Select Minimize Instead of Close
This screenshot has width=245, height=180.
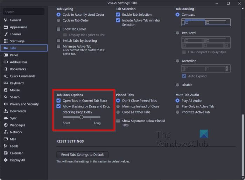[118, 106]
